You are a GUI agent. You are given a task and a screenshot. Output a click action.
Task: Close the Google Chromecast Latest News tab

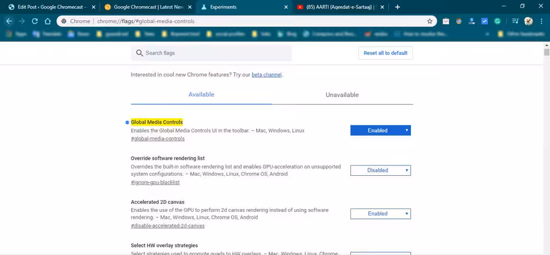coord(190,7)
